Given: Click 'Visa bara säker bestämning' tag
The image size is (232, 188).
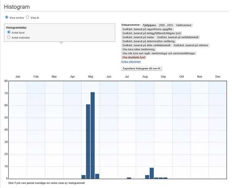Looking at the screenshot, I should pyautogui.click(x=138, y=49).
